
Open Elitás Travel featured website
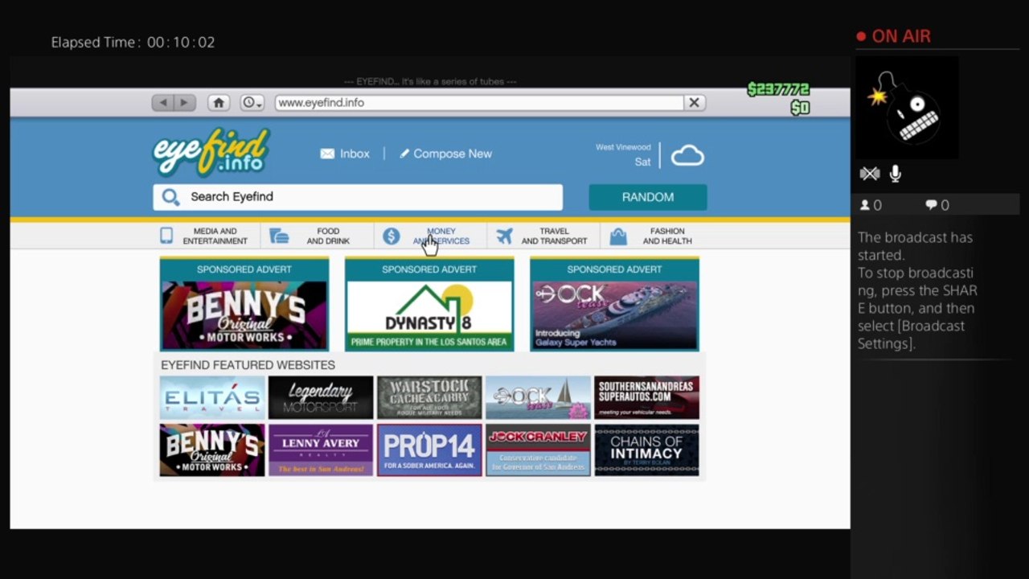pyautogui.click(x=212, y=397)
